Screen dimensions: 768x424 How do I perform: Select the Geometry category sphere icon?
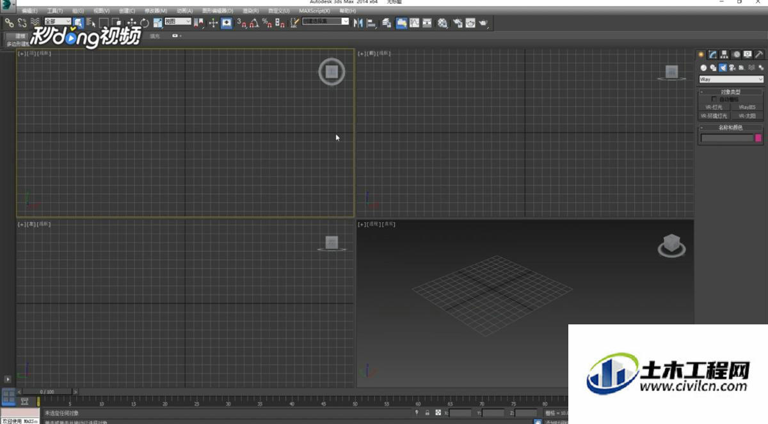click(703, 68)
